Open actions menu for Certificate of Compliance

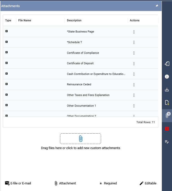(134, 53)
